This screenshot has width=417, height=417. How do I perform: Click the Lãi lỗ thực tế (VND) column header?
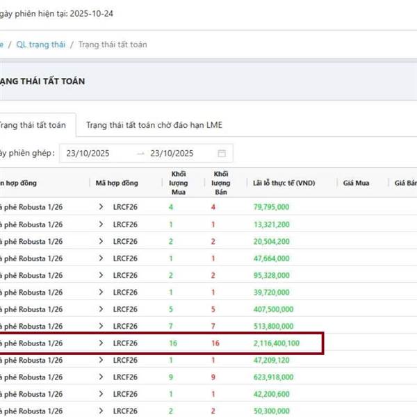[285, 183]
